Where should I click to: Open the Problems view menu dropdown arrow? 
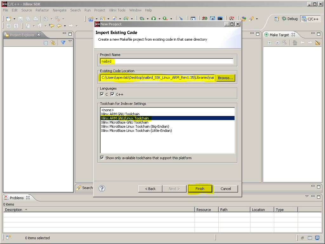(307, 196)
